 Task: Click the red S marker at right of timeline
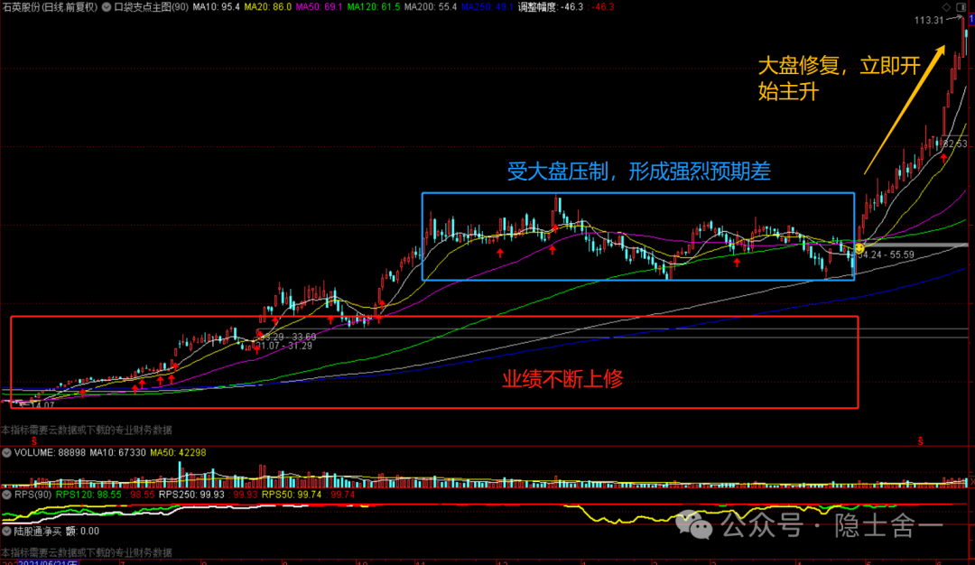pyautogui.click(x=920, y=440)
